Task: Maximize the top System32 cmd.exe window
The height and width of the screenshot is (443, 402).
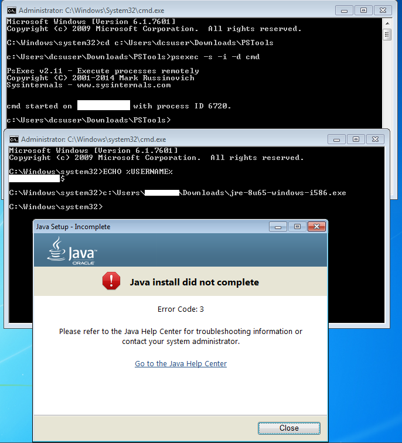Action: click(363, 10)
